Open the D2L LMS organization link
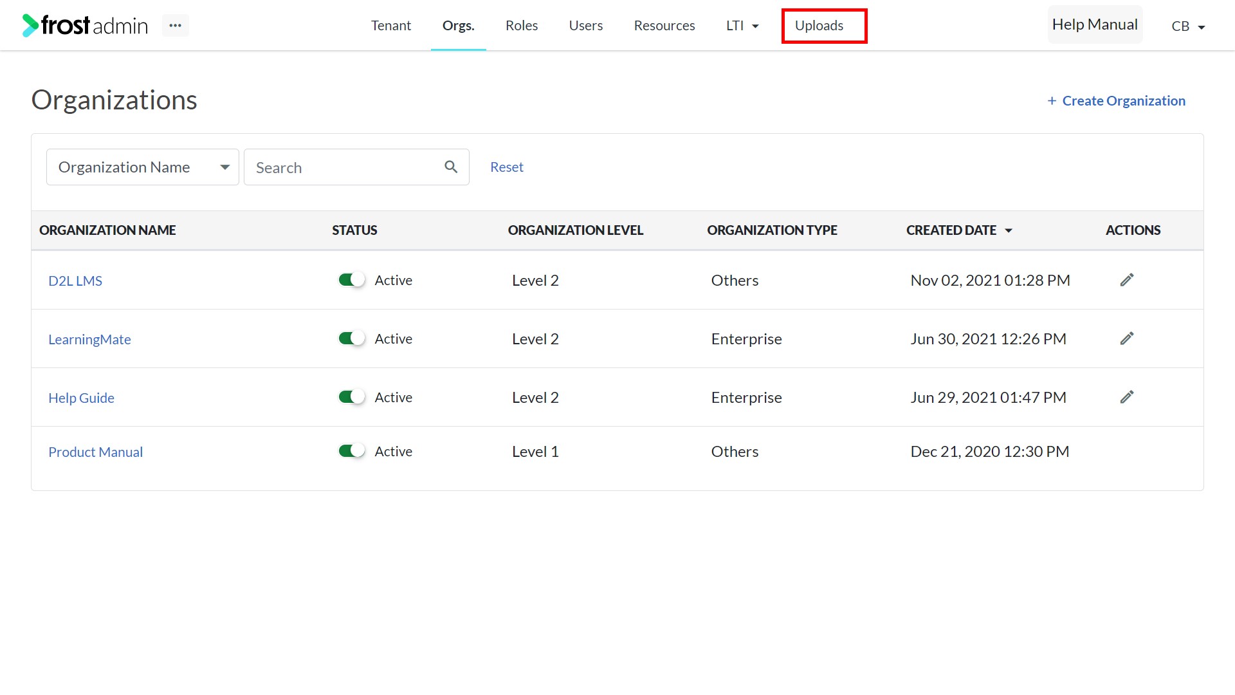 point(75,281)
